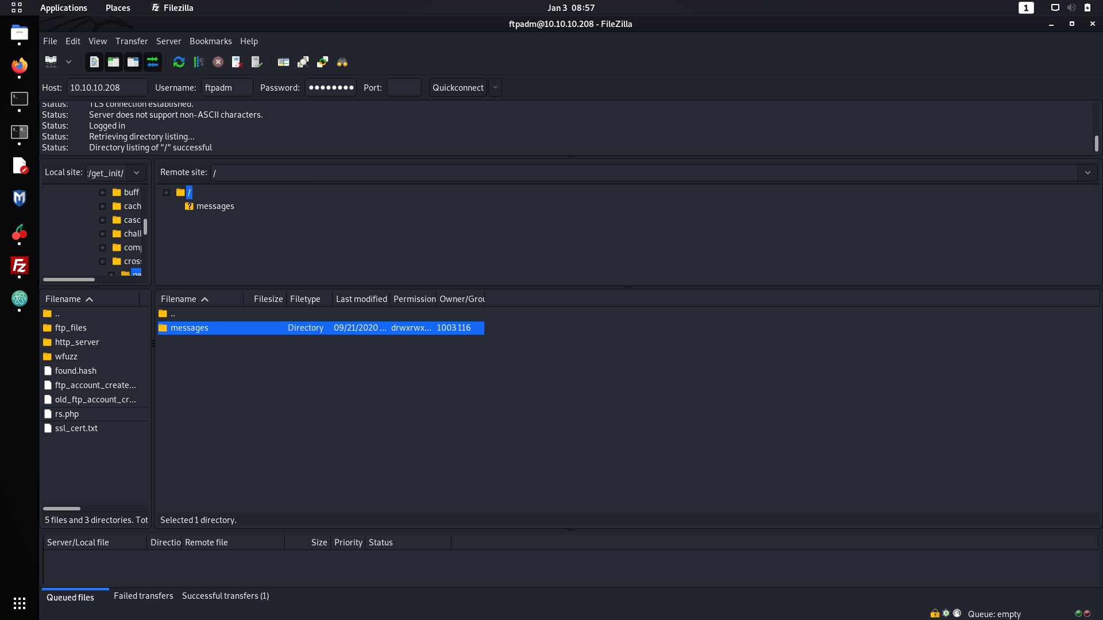The image size is (1103, 620).
Task: Open the Site Manager dropdown arrow
Action: 68,62
